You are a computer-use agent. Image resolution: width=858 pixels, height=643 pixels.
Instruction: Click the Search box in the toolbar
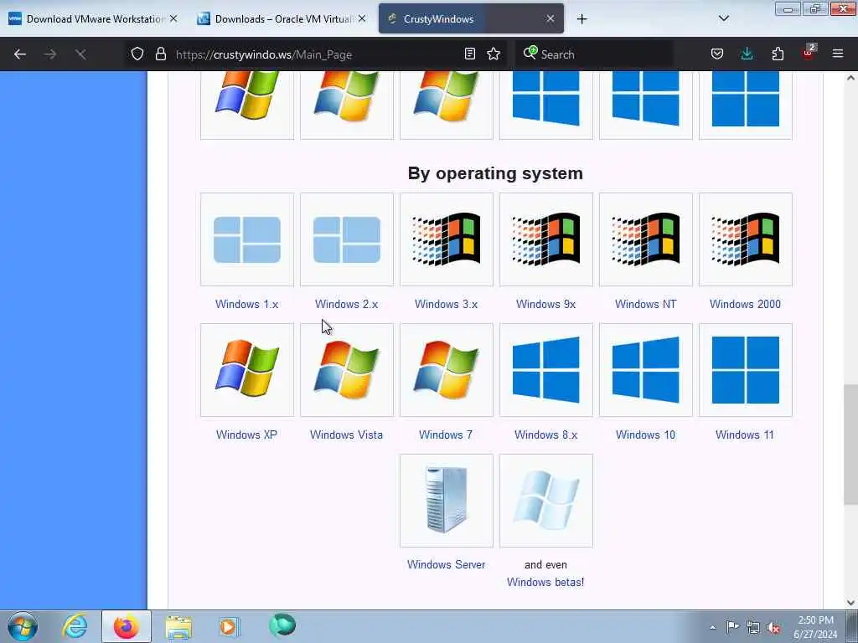(x=594, y=54)
